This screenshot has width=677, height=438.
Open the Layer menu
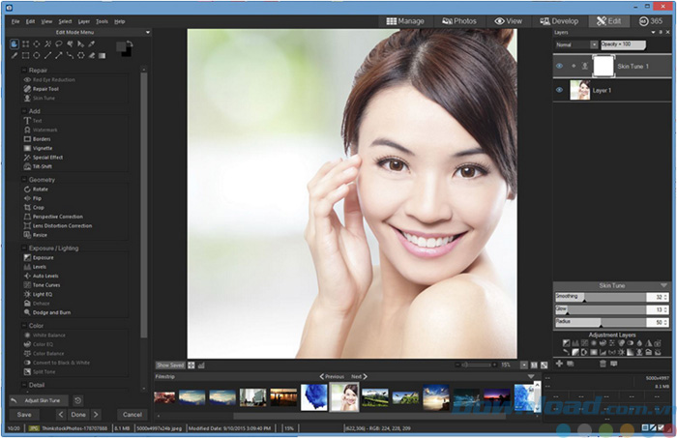[x=84, y=20]
